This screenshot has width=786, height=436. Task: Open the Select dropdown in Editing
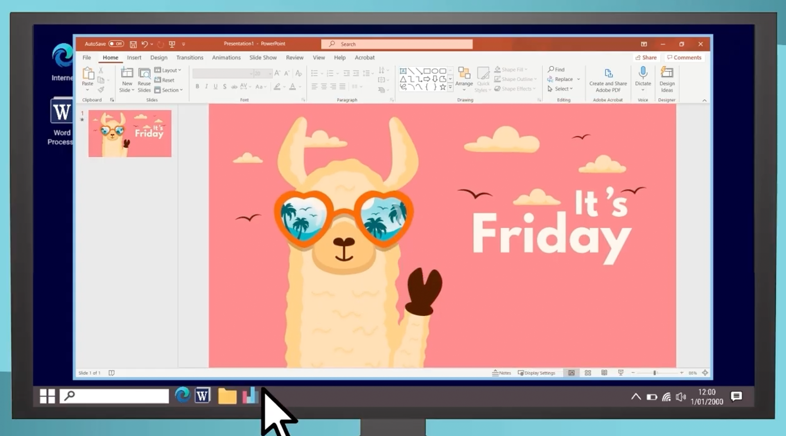[x=561, y=89]
